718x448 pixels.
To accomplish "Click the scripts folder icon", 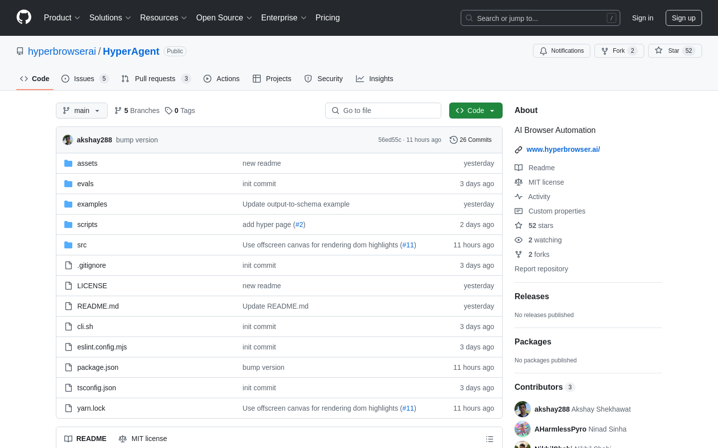I will click(68, 224).
